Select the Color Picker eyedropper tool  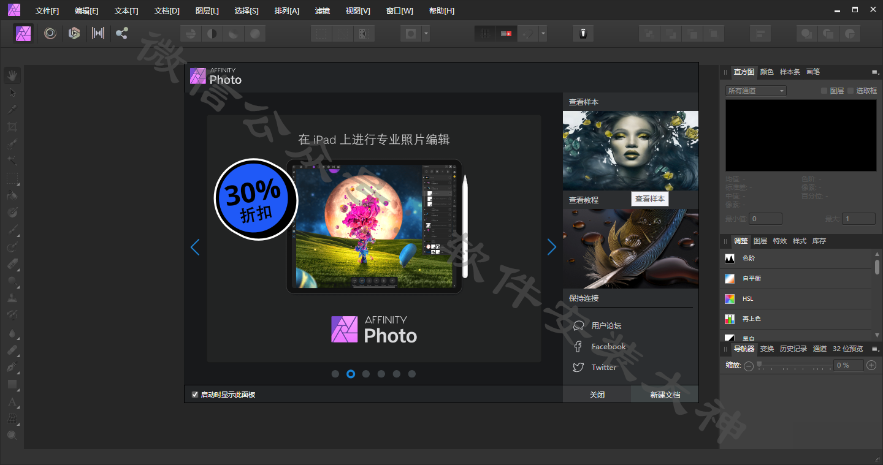click(12, 110)
